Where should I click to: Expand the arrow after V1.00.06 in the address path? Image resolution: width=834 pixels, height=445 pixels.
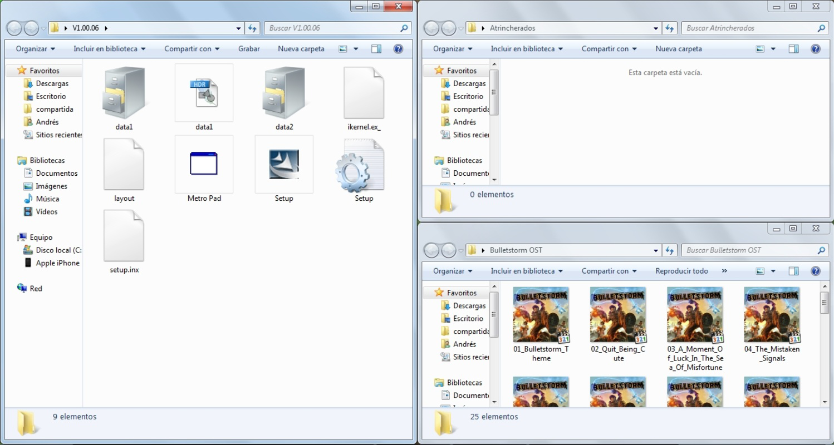pos(106,28)
